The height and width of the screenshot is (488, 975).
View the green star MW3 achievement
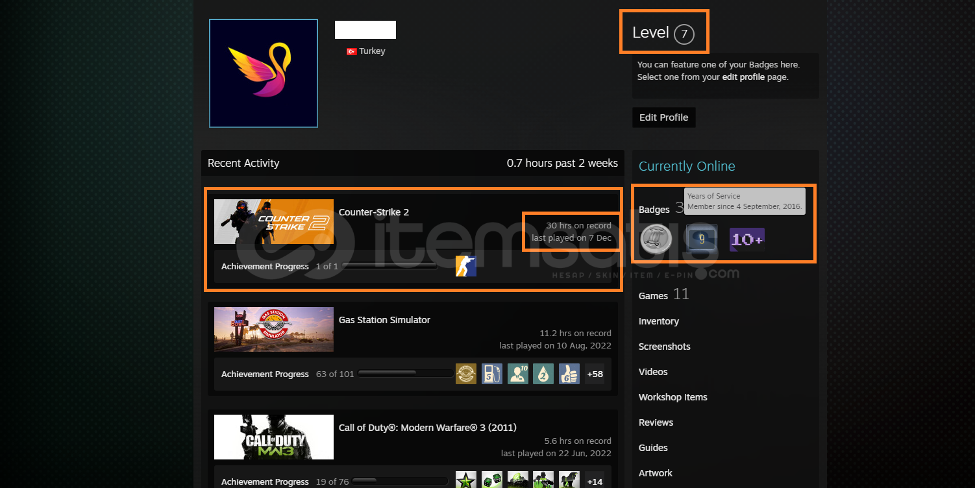pos(466,481)
